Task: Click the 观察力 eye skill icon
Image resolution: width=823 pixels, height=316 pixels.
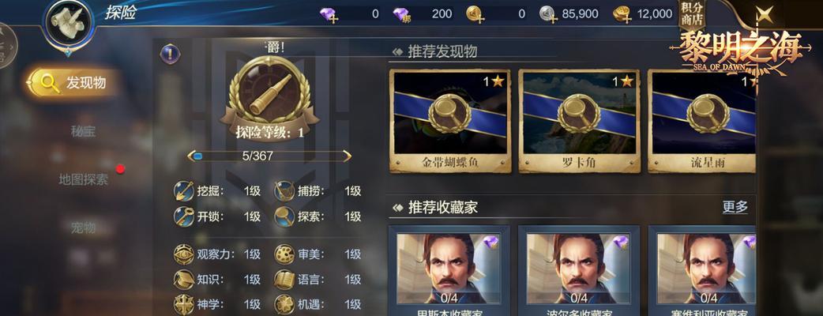Action: [184, 254]
